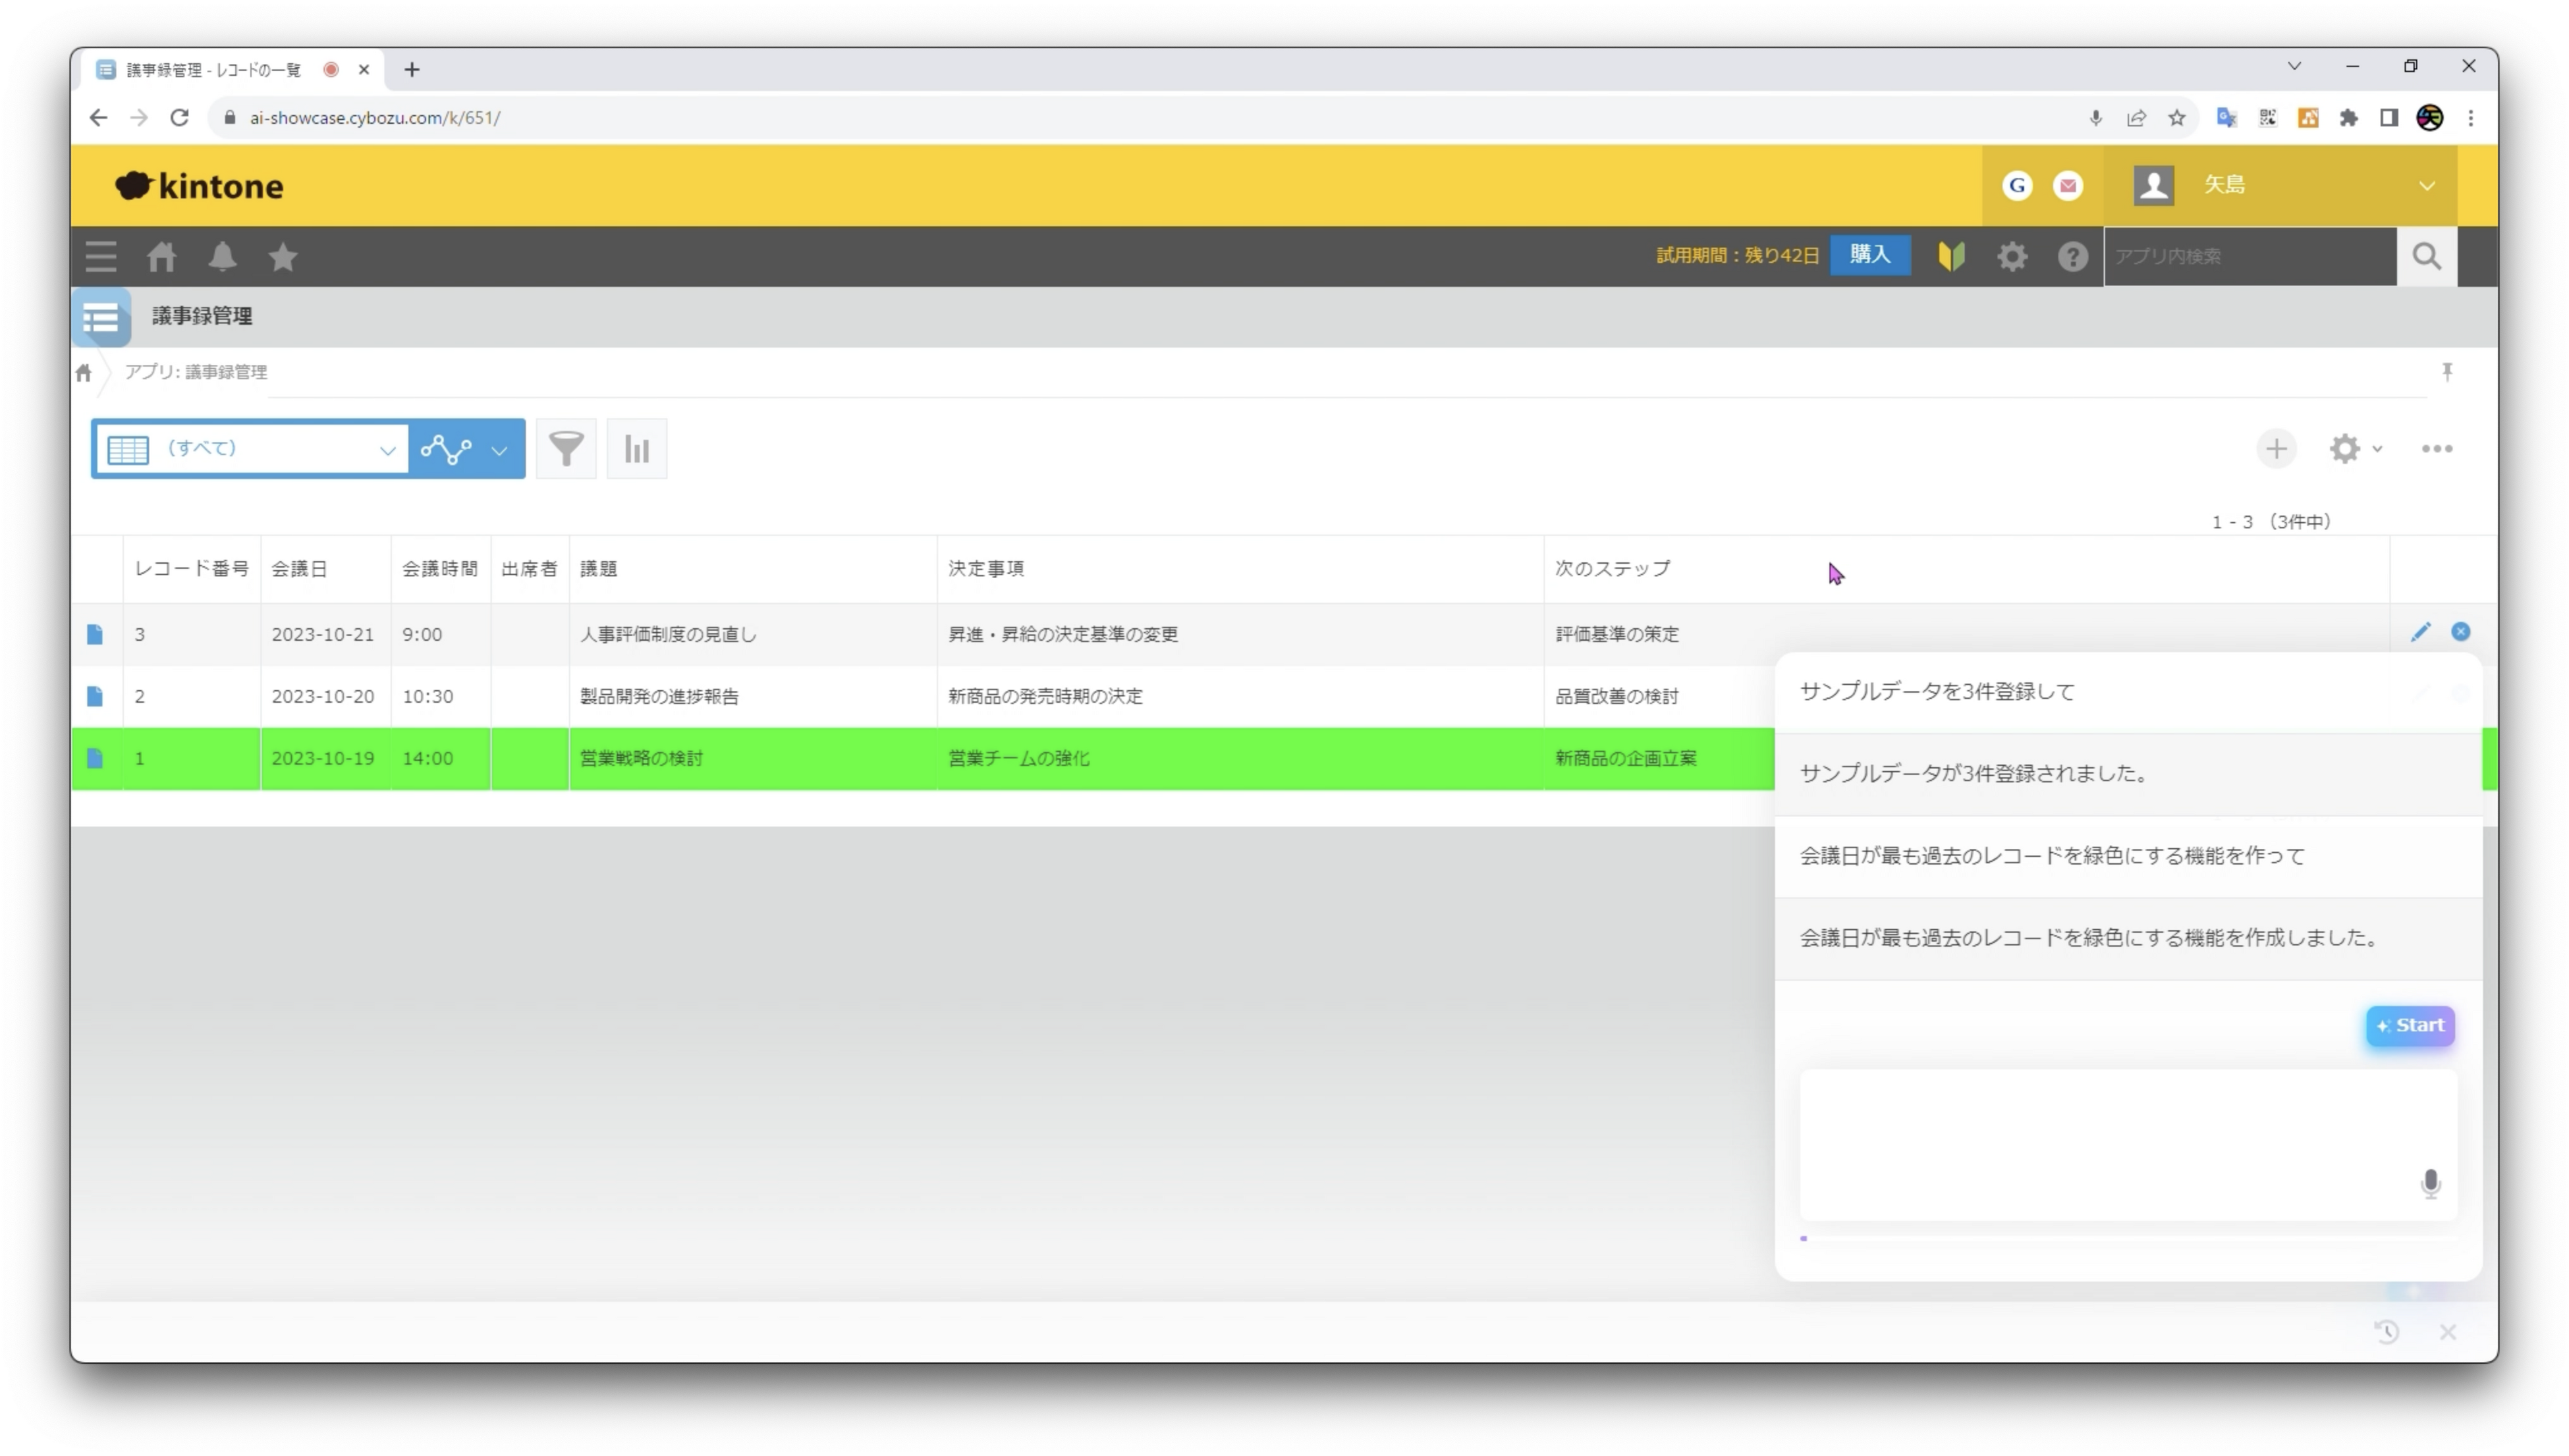Open the three-dots options menu
Image resolution: width=2569 pixels, height=1456 pixels.
(2437, 449)
